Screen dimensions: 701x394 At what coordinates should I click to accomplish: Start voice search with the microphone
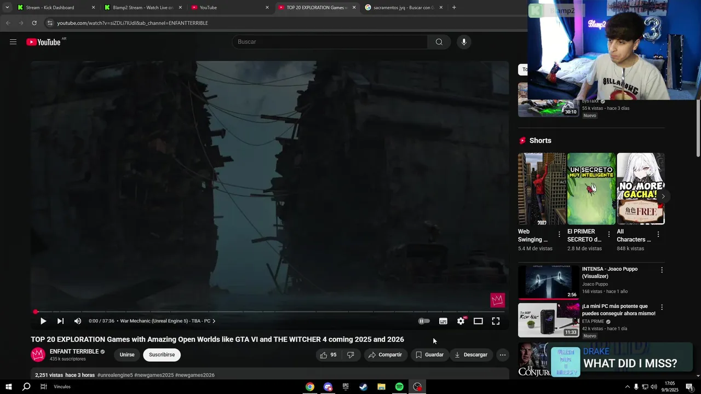(x=464, y=42)
